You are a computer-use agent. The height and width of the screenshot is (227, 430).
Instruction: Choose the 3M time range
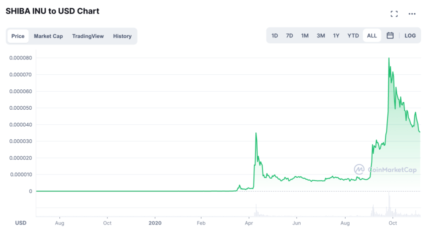[x=320, y=36]
